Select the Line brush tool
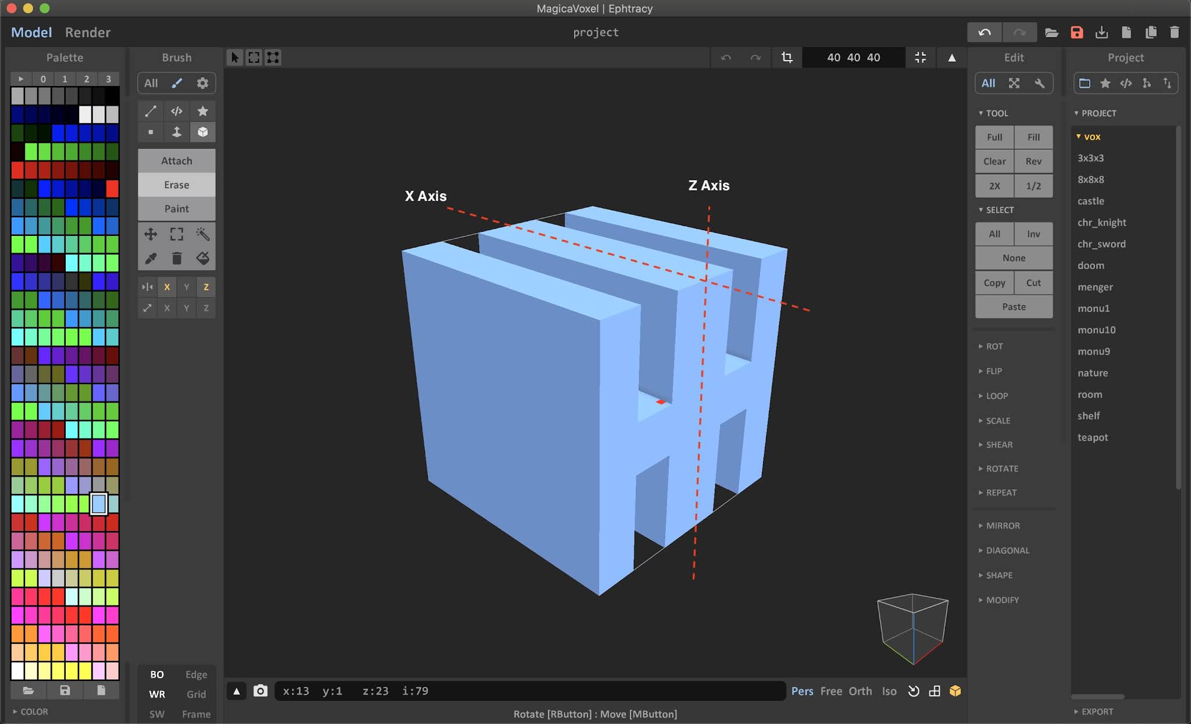Image resolution: width=1191 pixels, height=724 pixels. coord(151,111)
